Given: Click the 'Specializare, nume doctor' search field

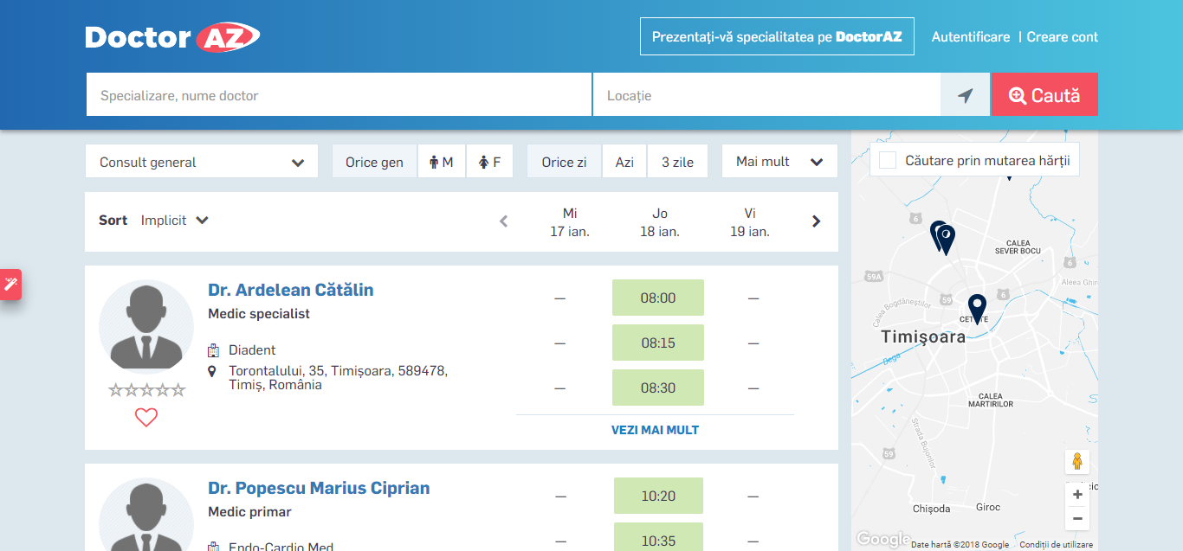Looking at the screenshot, I should coord(338,95).
